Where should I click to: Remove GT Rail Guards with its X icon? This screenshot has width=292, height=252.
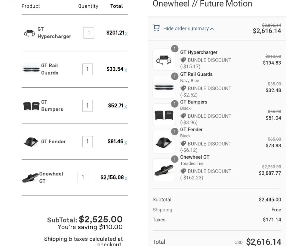126,70
